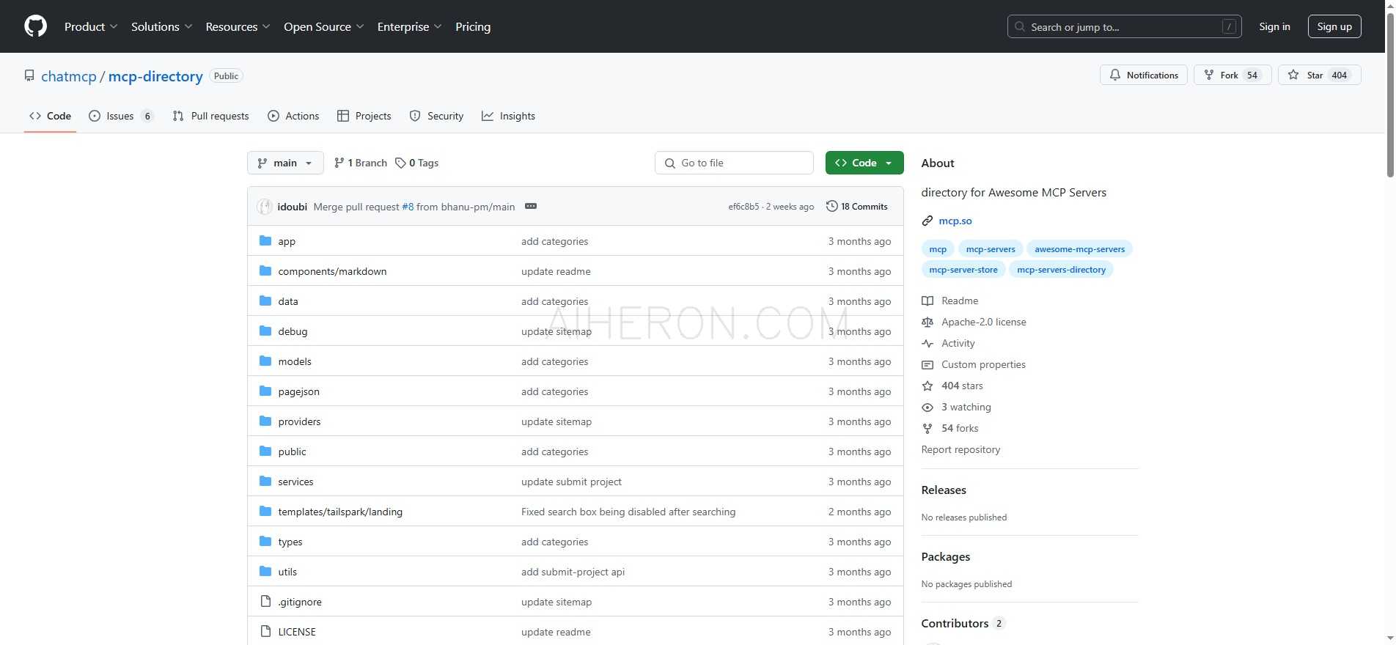Click the folder icon for providers
The height and width of the screenshot is (645, 1396).
point(265,421)
